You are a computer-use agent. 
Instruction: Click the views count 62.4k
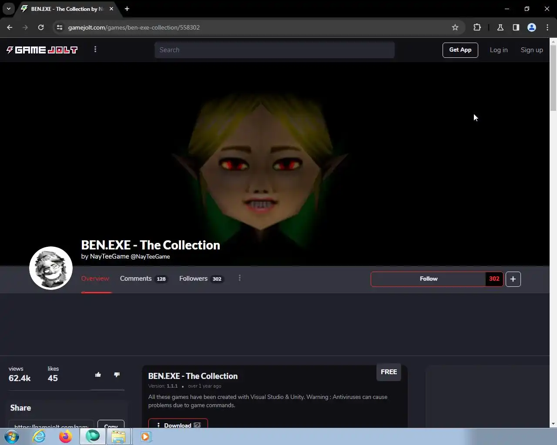[x=20, y=379]
